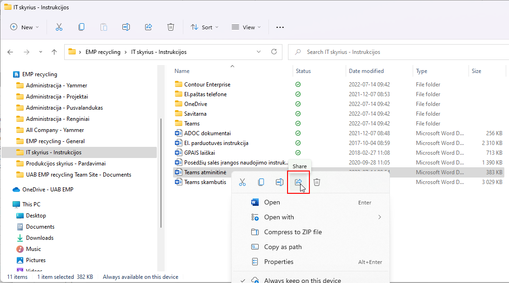Image resolution: width=509 pixels, height=283 pixels.
Task: Select Copy as path menu entry
Action: (283, 247)
